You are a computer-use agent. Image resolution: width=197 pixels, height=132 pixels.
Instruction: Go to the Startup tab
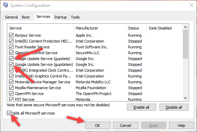pyautogui.click(x=60, y=17)
